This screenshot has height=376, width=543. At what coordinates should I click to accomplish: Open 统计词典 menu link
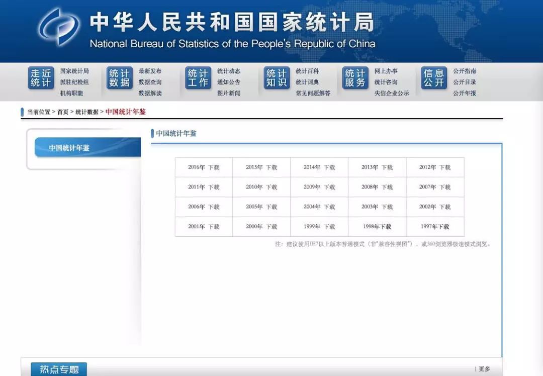307,82
